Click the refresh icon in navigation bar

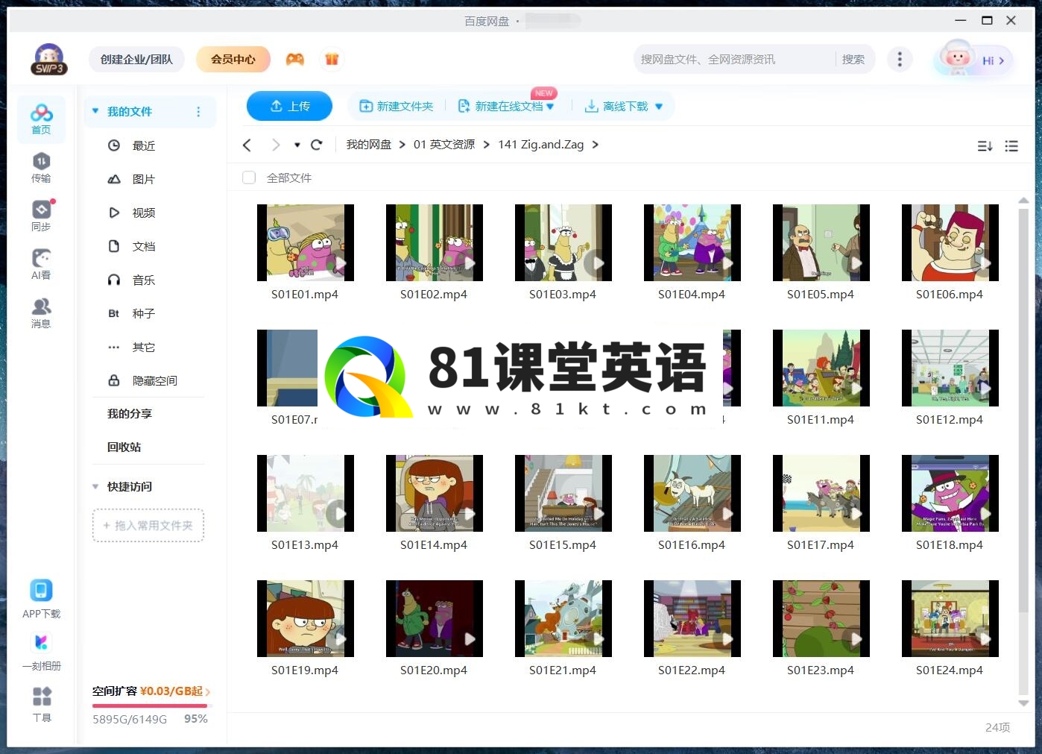(x=317, y=145)
